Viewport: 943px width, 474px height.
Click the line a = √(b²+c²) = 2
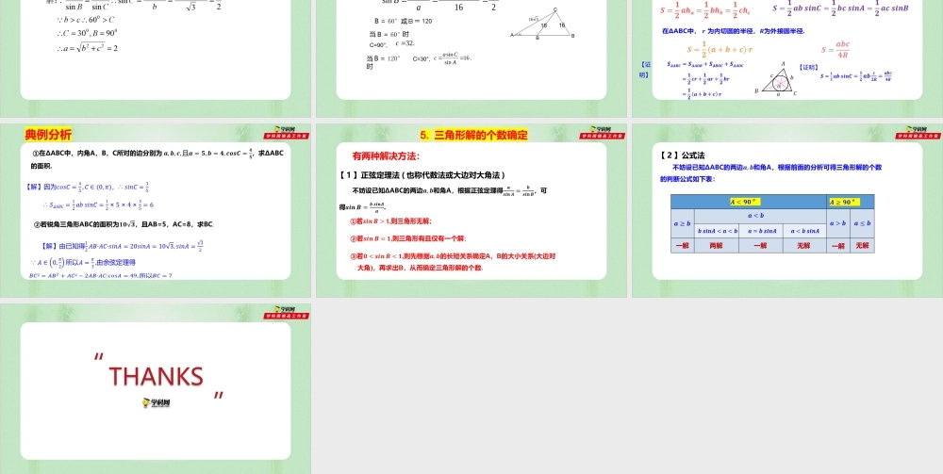tap(88, 47)
